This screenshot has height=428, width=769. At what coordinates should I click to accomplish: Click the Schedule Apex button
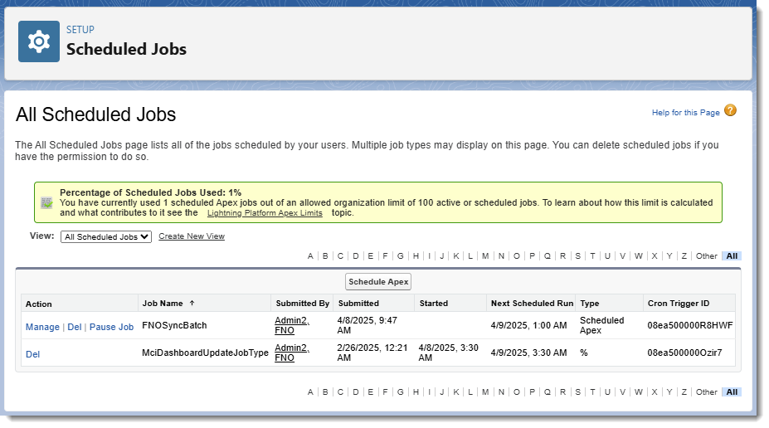(x=378, y=281)
